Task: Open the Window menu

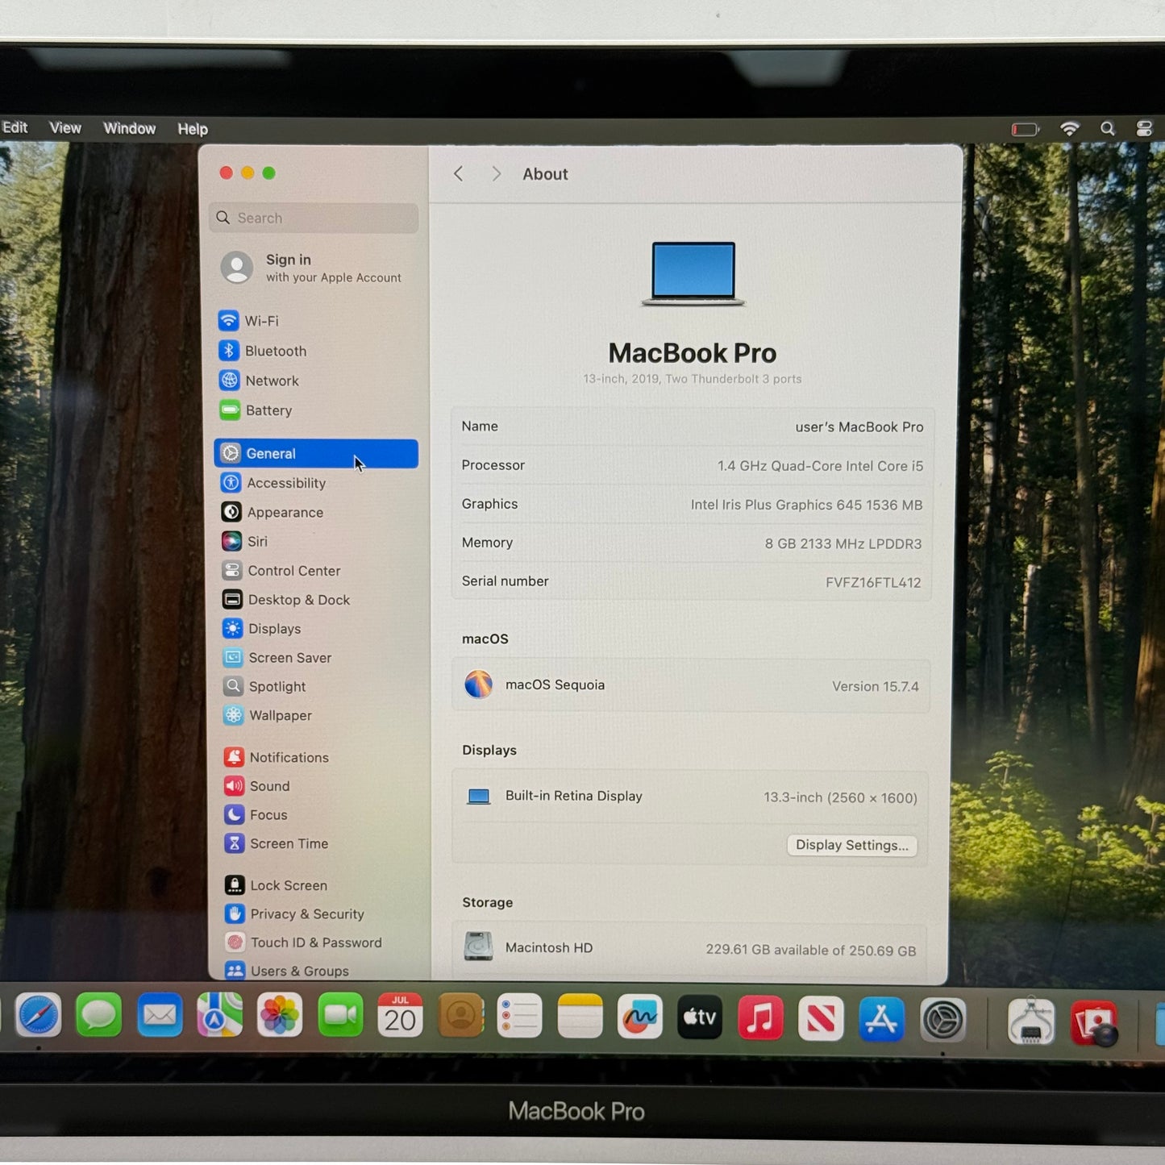Action: [x=130, y=128]
